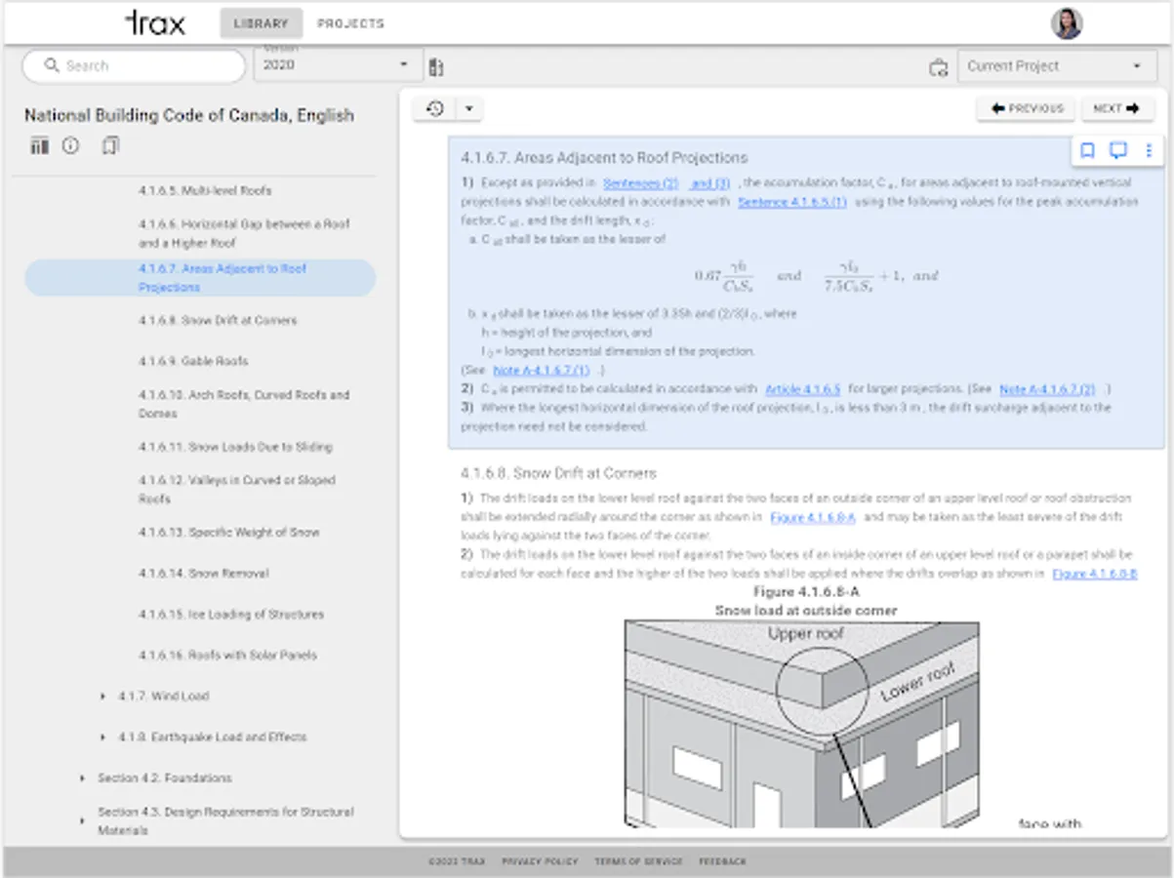Click the project folder icon near Current Project

(x=938, y=67)
